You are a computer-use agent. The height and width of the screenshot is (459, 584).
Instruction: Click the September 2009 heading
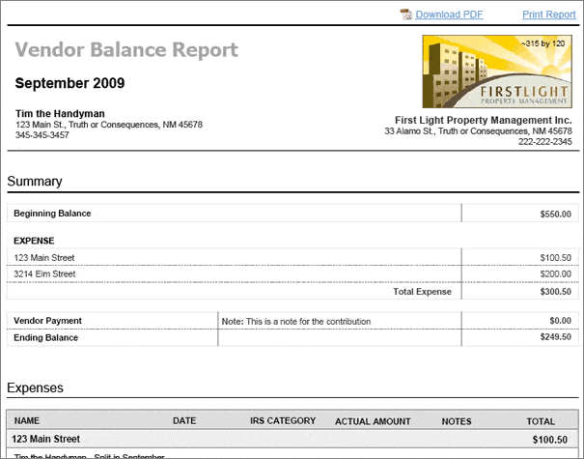[70, 83]
